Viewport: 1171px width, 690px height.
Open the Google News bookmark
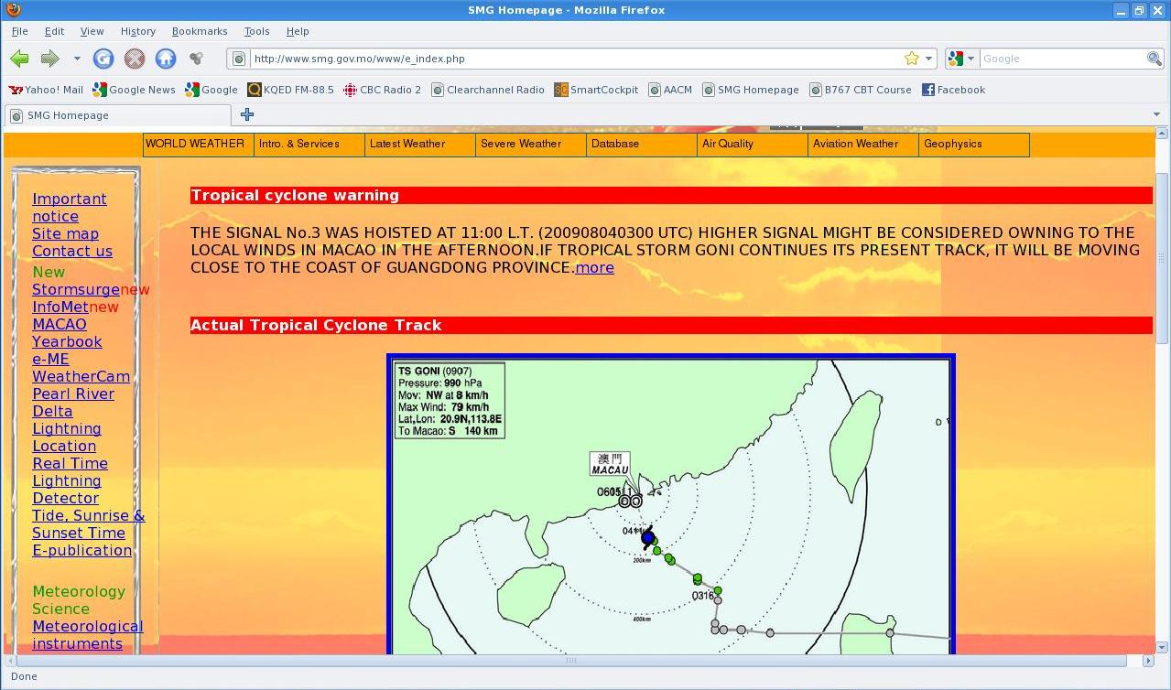click(x=135, y=90)
